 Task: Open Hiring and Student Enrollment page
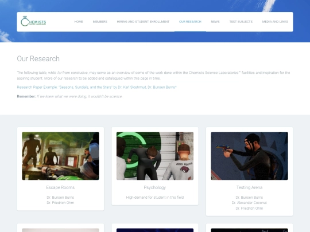click(x=143, y=22)
